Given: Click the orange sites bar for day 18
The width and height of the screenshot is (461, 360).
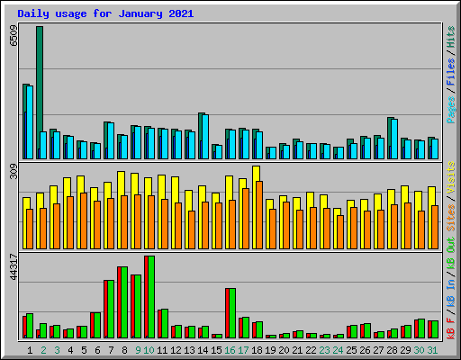Looking at the screenshot, I should click(x=259, y=215).
